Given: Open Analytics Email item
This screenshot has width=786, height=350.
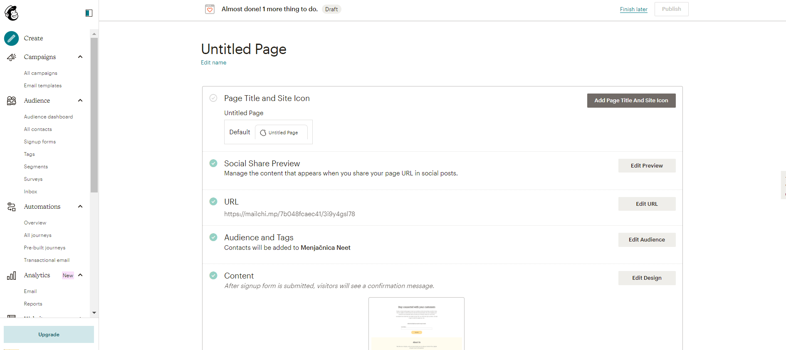Looking at the screenshot, I should [30, 291].
